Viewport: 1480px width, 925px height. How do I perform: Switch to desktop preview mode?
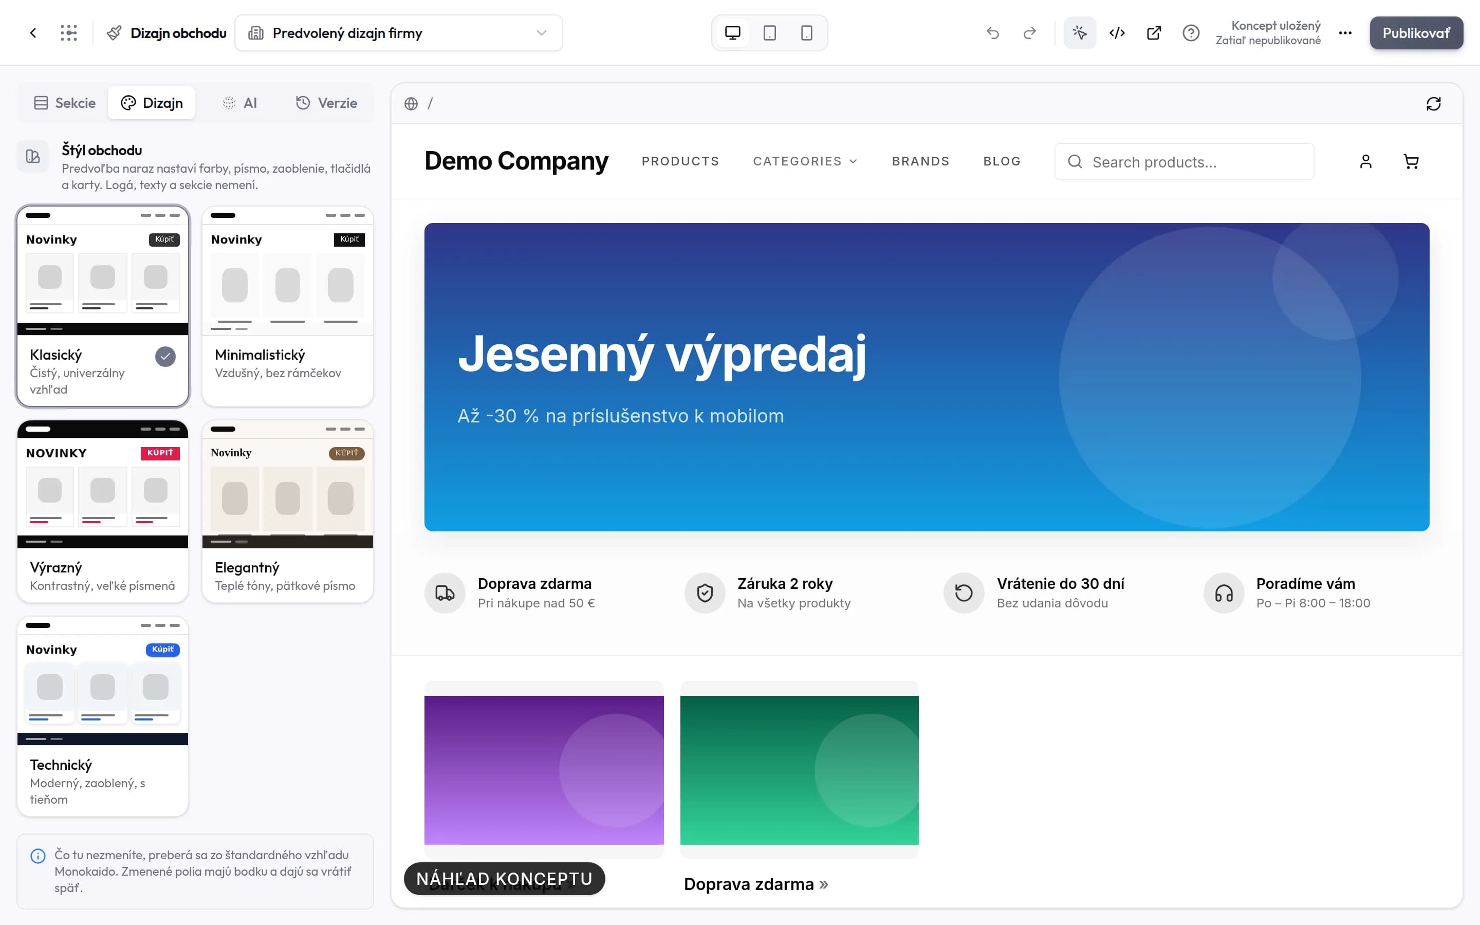733,33
